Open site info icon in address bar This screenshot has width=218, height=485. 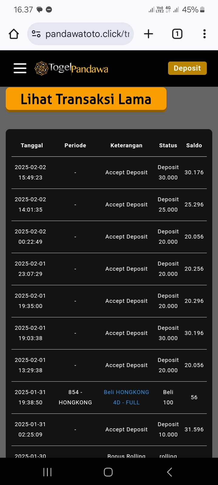click(36, 34)
